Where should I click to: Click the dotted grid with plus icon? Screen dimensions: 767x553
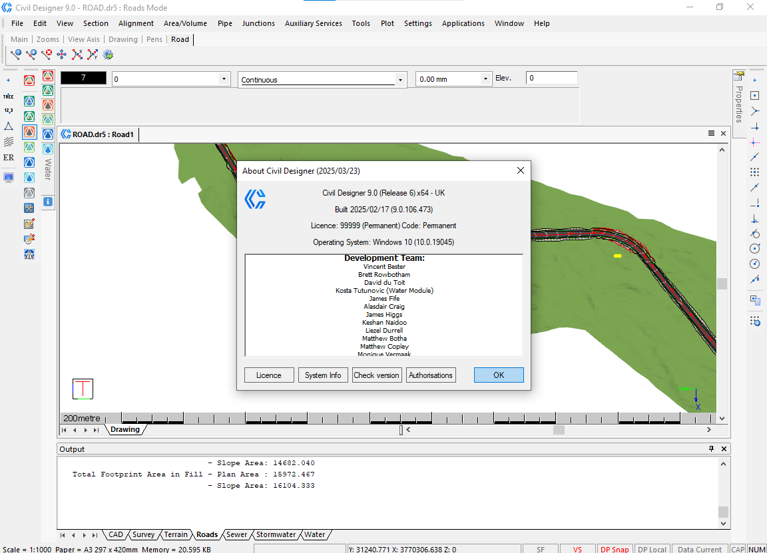755,321
